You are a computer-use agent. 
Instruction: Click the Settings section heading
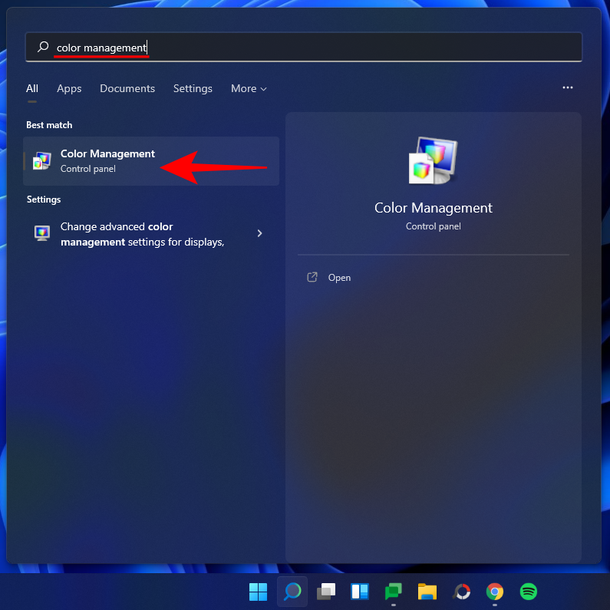[44, 199]
